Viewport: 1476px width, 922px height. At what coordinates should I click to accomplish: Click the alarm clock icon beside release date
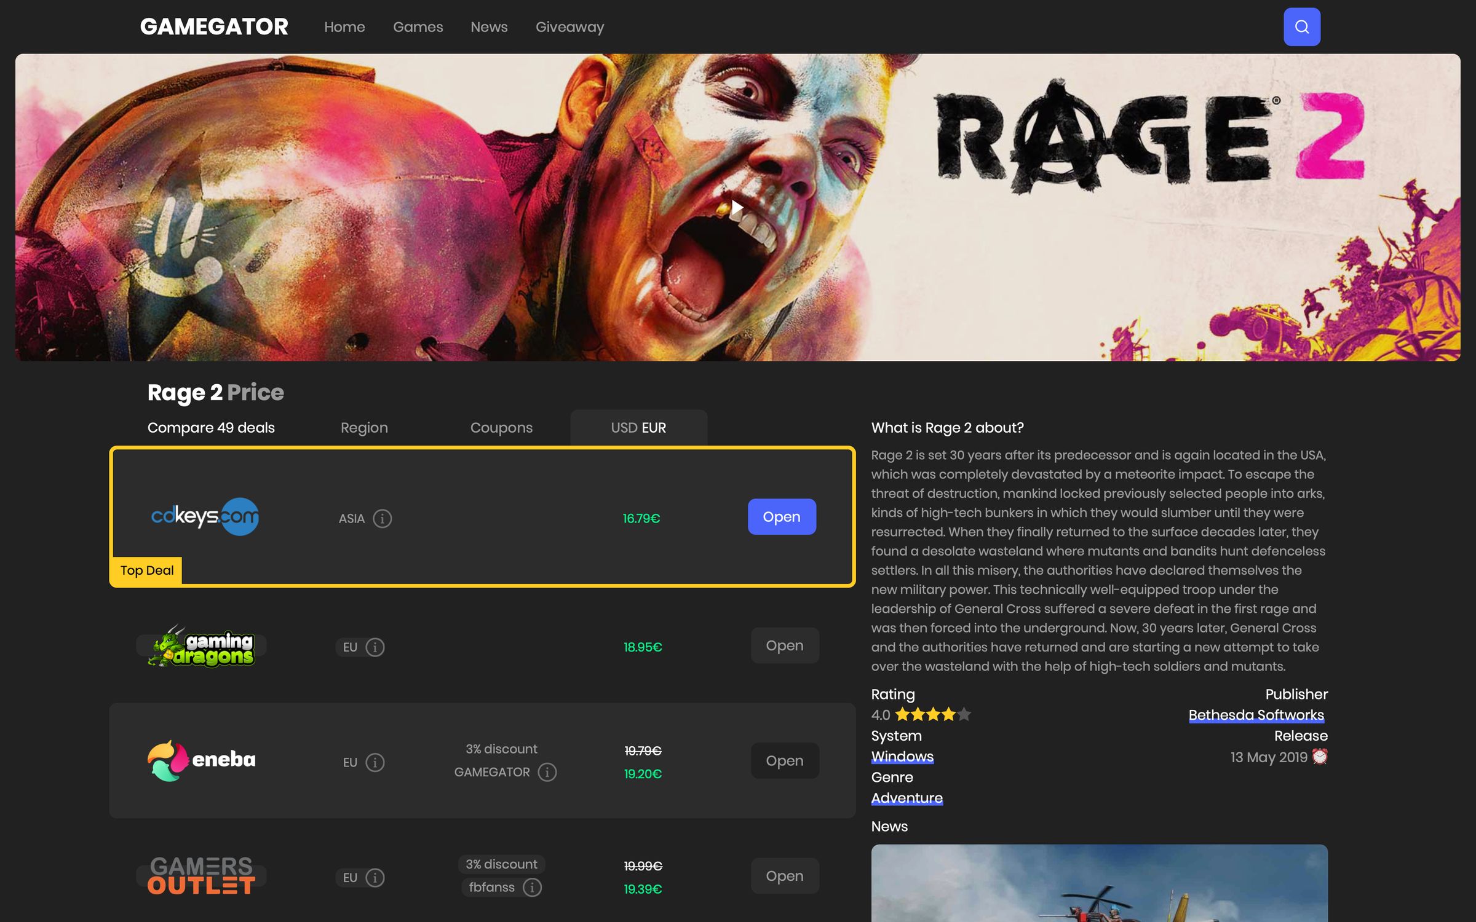(1320, 757)
